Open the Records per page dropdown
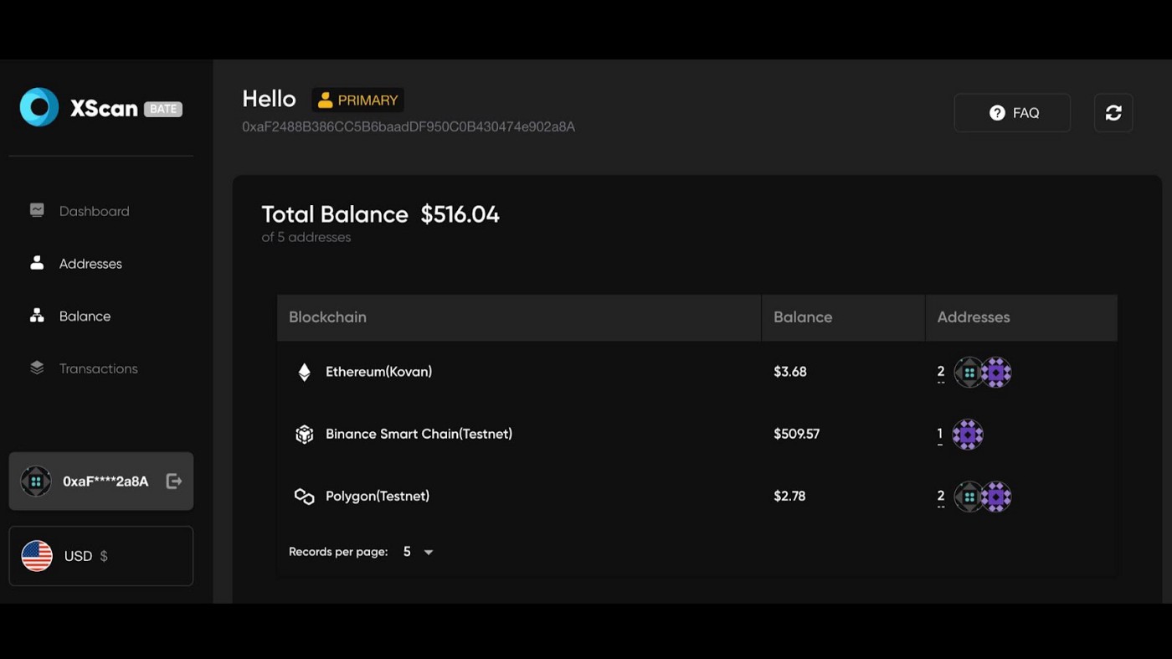 418,552
